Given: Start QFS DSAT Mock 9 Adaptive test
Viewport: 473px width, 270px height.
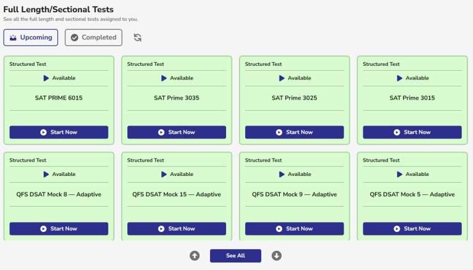Looking at the screenshot, I should click(294, 229).
